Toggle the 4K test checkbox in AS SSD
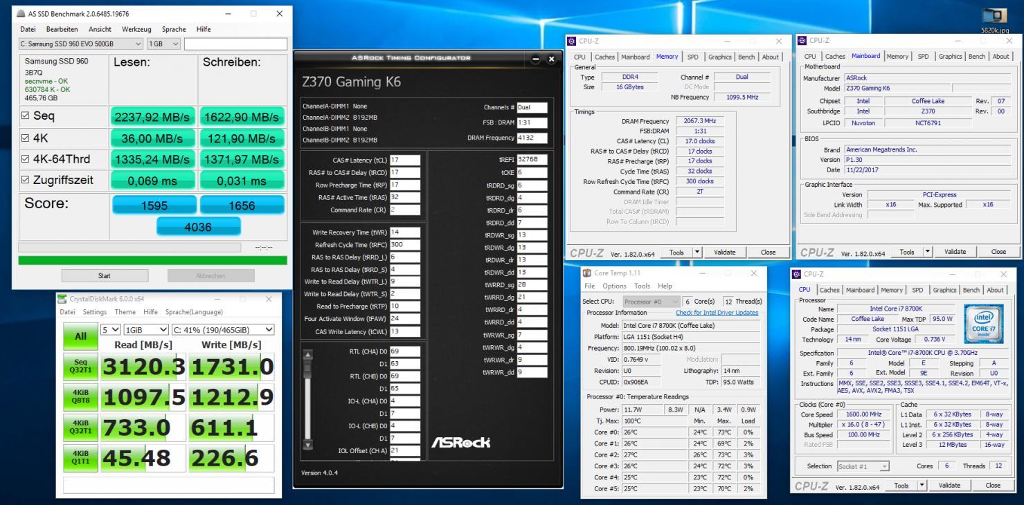Screen dimensions: 1024x505 click(x=26, y=138)
